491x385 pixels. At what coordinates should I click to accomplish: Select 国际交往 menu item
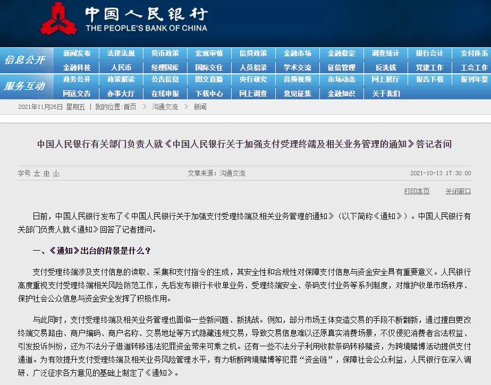tap(209, 67)
